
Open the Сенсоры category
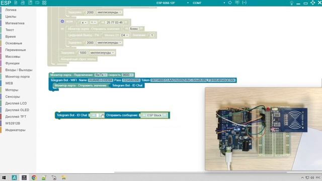click(13, 97)
